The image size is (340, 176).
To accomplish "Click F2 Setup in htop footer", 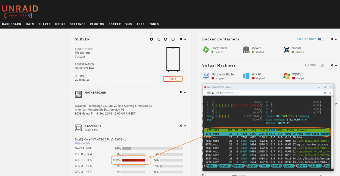I will click(224, 165).
